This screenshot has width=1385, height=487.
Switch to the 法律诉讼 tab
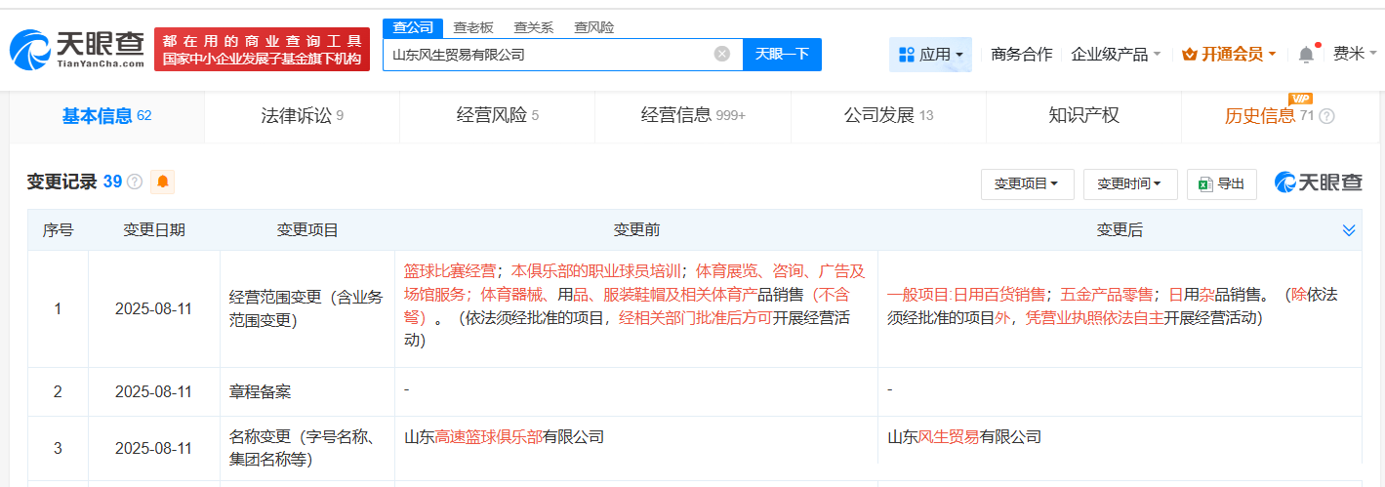[302, 116]
